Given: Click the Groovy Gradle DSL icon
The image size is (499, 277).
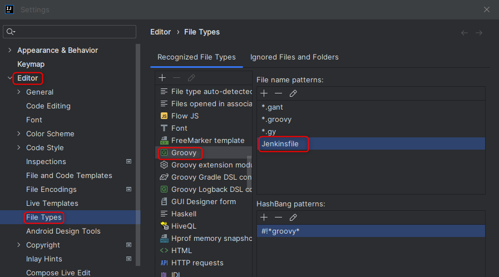Looking at the screenshot, I should 164,177.
